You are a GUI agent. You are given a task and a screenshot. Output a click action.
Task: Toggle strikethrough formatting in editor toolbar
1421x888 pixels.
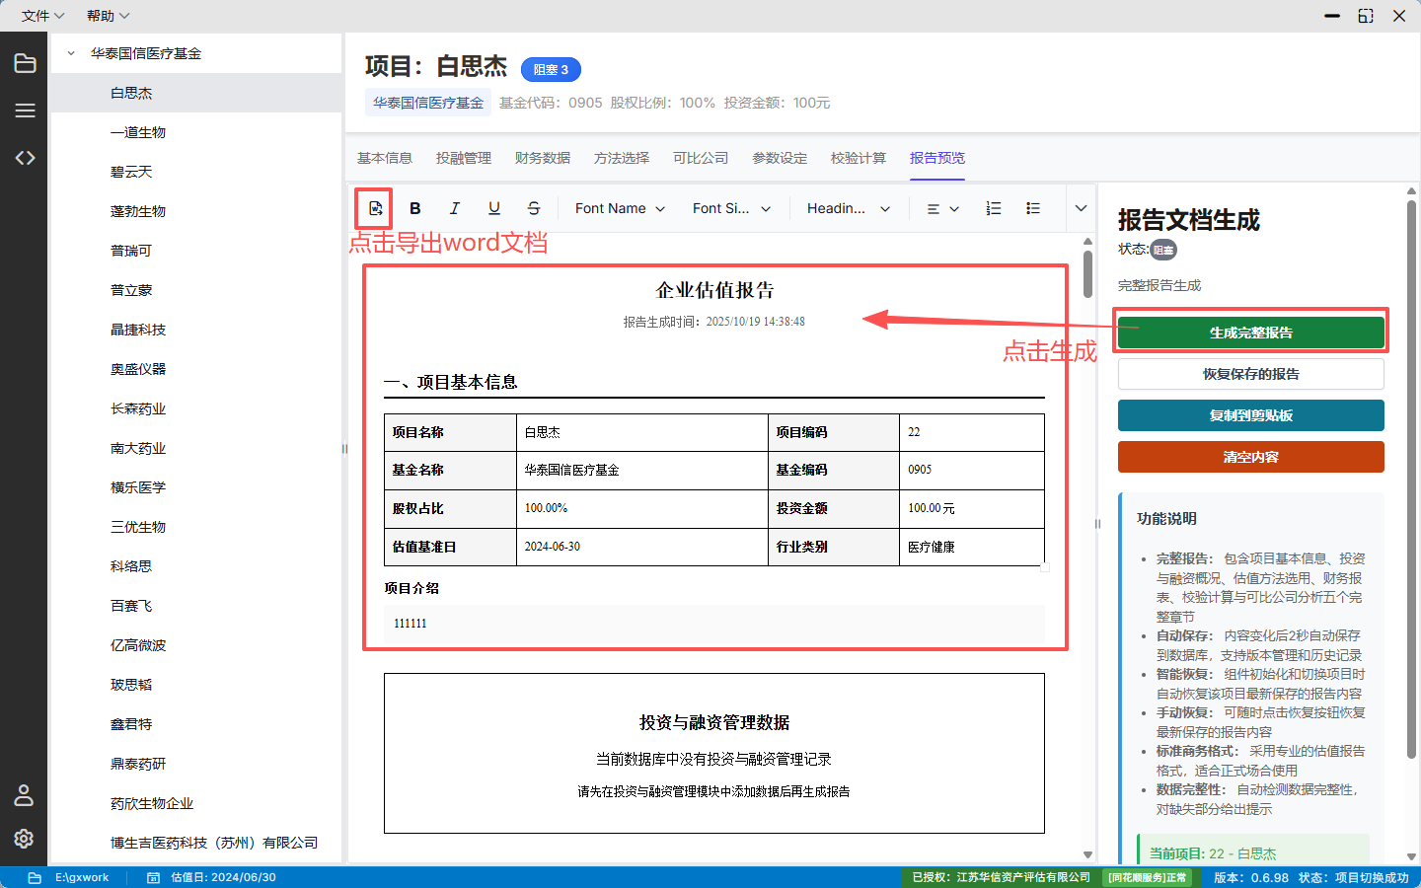(x=533, y=208)
